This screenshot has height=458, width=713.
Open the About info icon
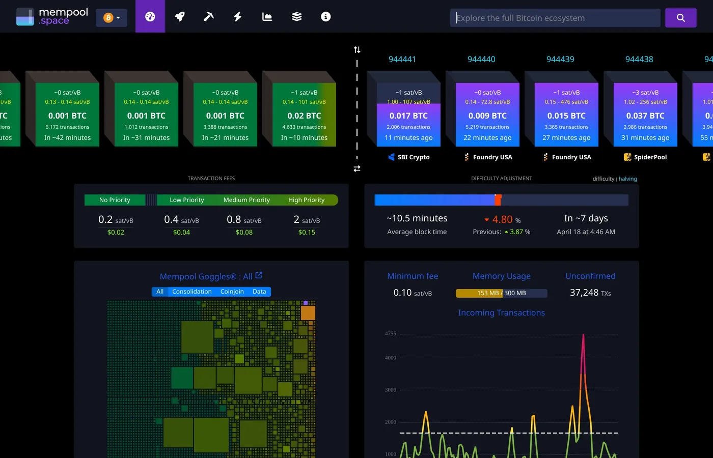[x=326, y=16]
